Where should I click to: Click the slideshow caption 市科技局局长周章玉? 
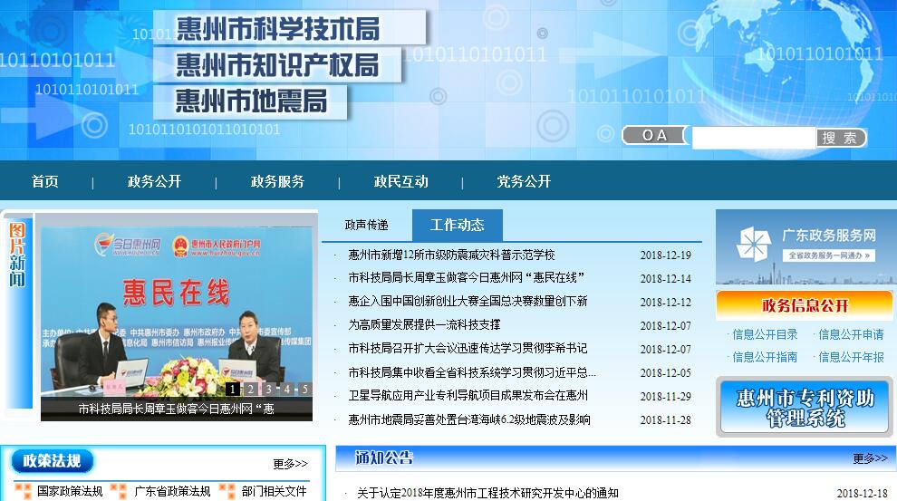tap(176, 409)
